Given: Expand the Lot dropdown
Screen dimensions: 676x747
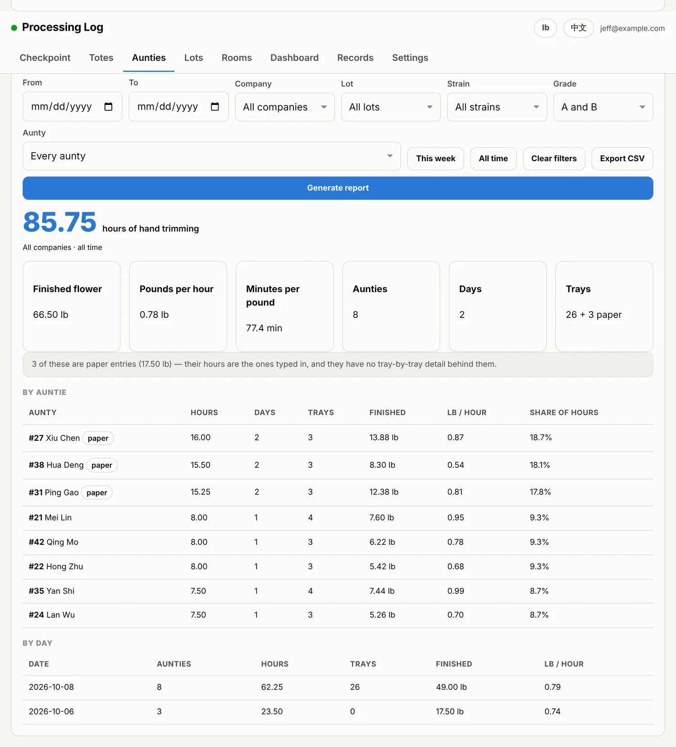Looking at the screenshot, I should [x=391, y=107].
